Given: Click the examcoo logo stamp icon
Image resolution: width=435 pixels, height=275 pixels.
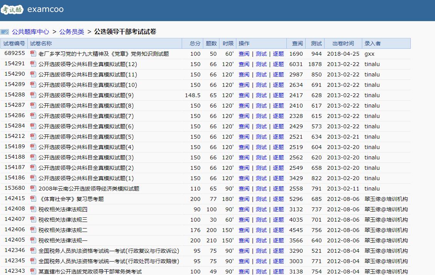Looking at the screenshot, I should [x=12, y=8].
